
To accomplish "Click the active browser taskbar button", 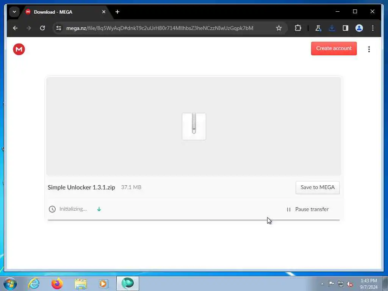I will pos(128,283).
